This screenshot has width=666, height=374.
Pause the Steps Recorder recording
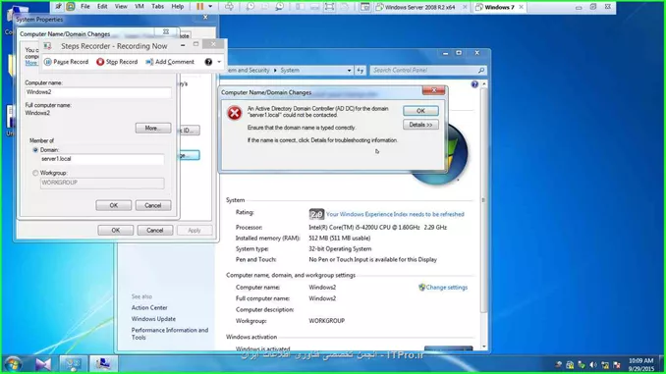click(x=66, y=62)
